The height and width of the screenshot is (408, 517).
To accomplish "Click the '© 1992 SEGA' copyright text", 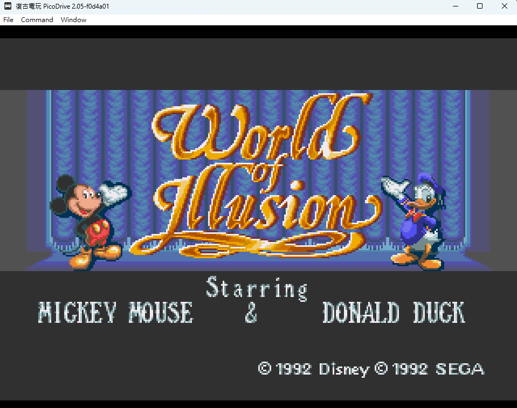I will (430, 369).
